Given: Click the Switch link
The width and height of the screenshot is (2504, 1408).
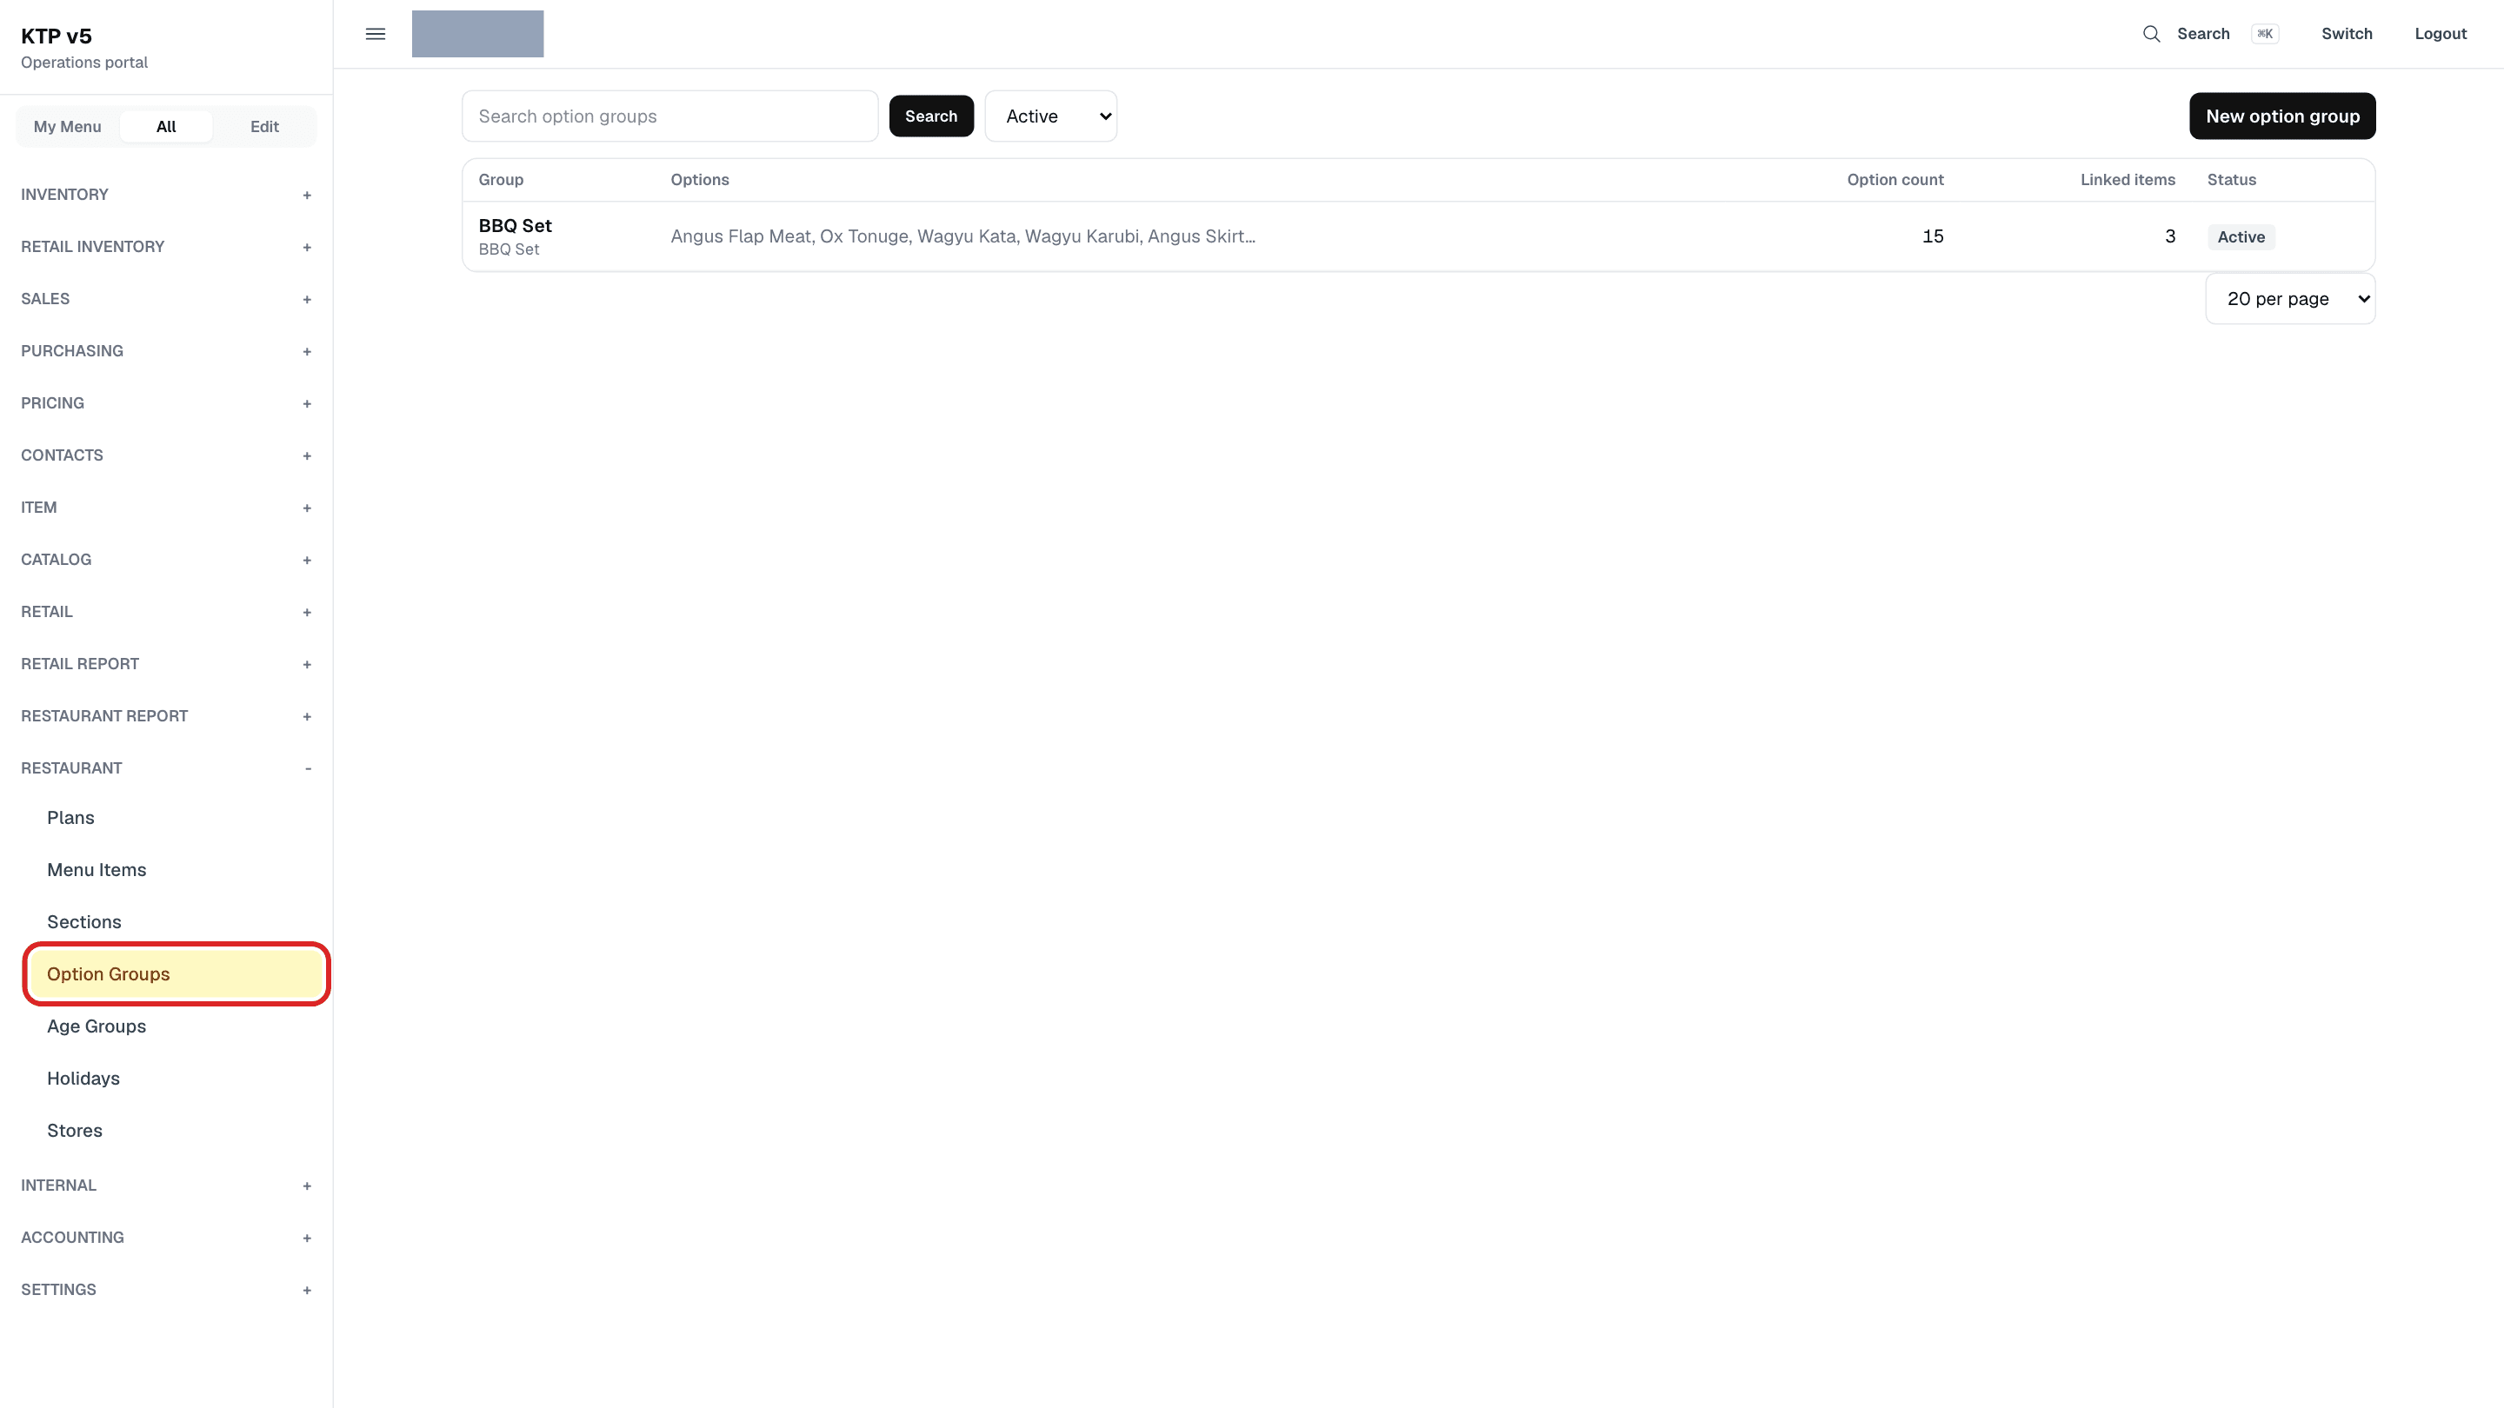Looking at the screenshot, I should [x=2347, y=34].
